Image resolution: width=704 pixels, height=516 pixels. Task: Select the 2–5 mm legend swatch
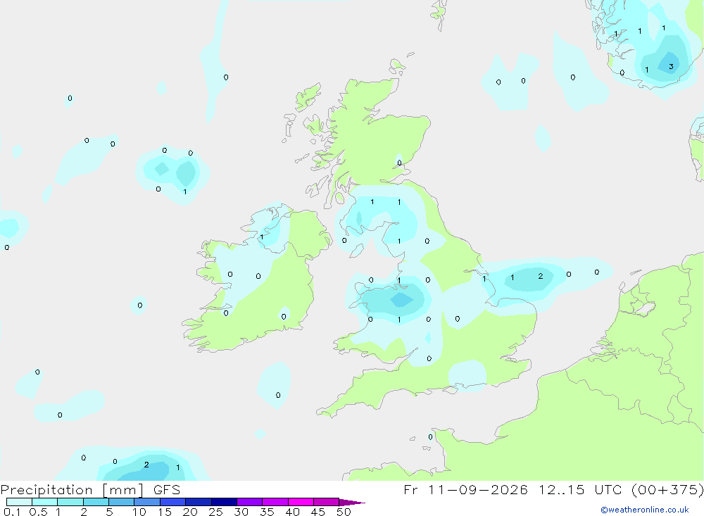(x=96, y=502)
